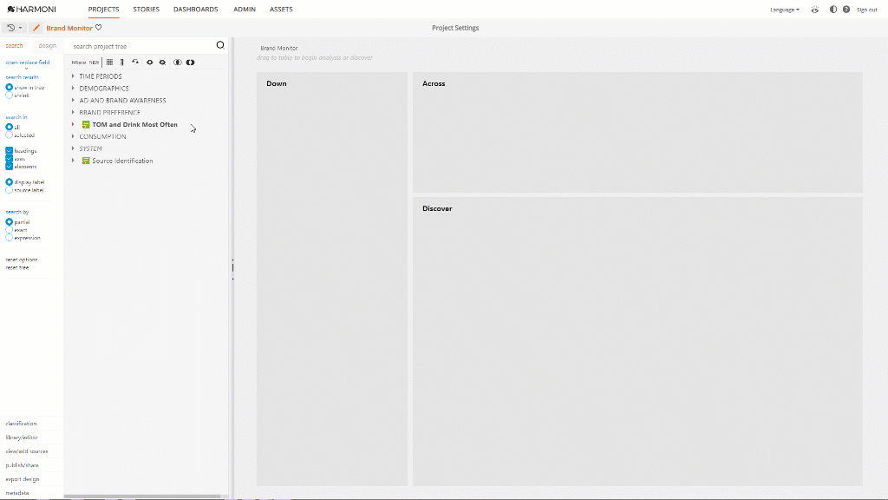Screen dimensions: 888x500
Task: Select the source label radio button
Action: (9, 190)
